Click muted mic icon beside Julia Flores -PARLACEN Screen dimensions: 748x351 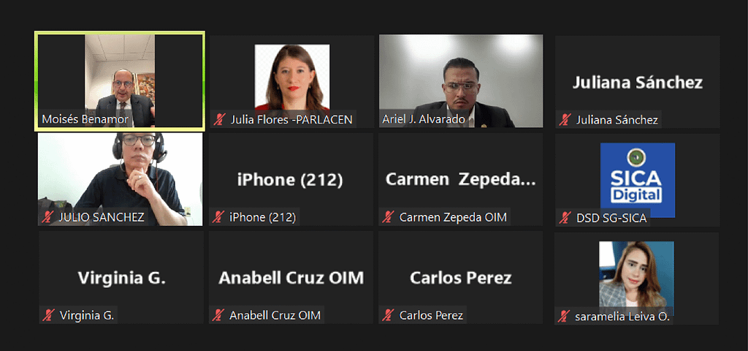[219, 119]
